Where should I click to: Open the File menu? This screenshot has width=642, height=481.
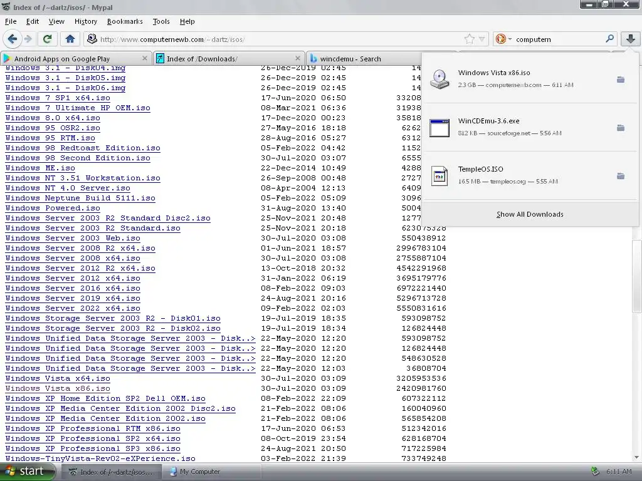point(11,21)
